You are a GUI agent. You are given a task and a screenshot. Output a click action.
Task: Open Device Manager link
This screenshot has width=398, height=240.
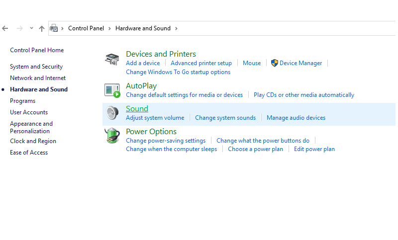point(300,63)
